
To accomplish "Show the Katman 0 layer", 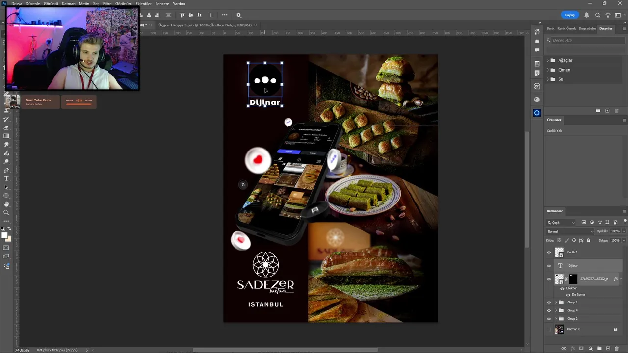I will (549, 329).
